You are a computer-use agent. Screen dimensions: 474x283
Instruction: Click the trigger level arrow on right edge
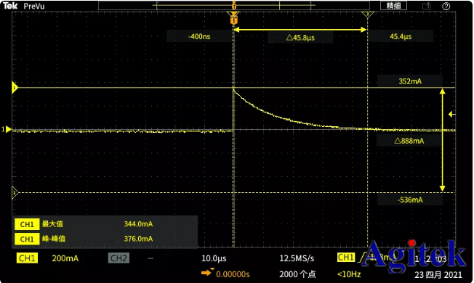point(452,115)
